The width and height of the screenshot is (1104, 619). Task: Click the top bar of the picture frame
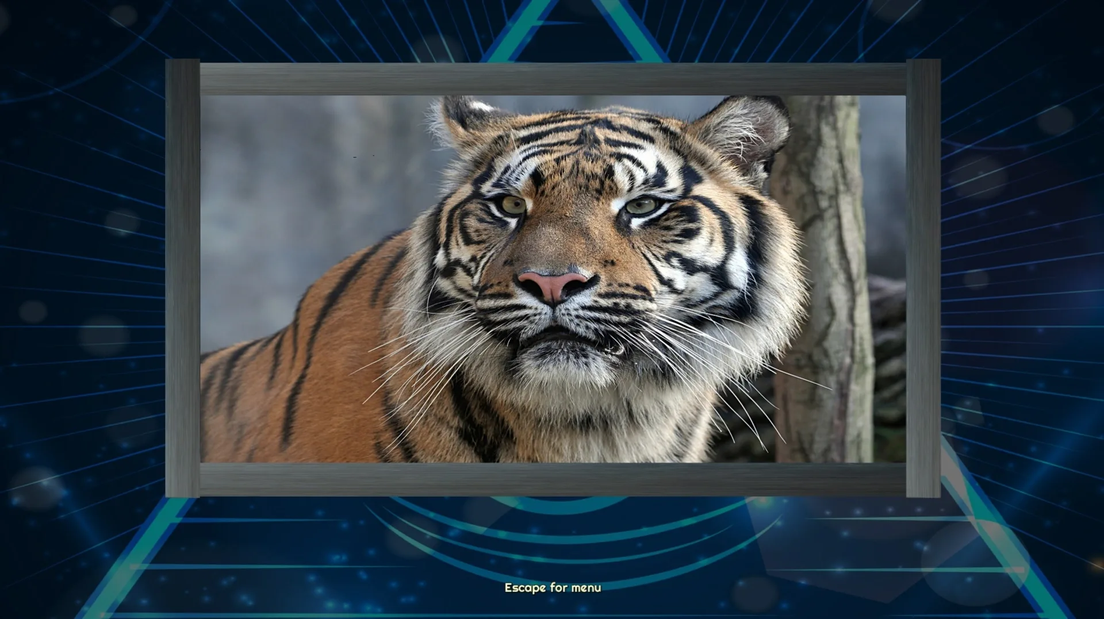point(552,78)
